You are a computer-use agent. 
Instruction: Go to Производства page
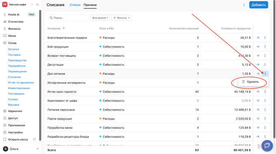[x=17, y=61]
